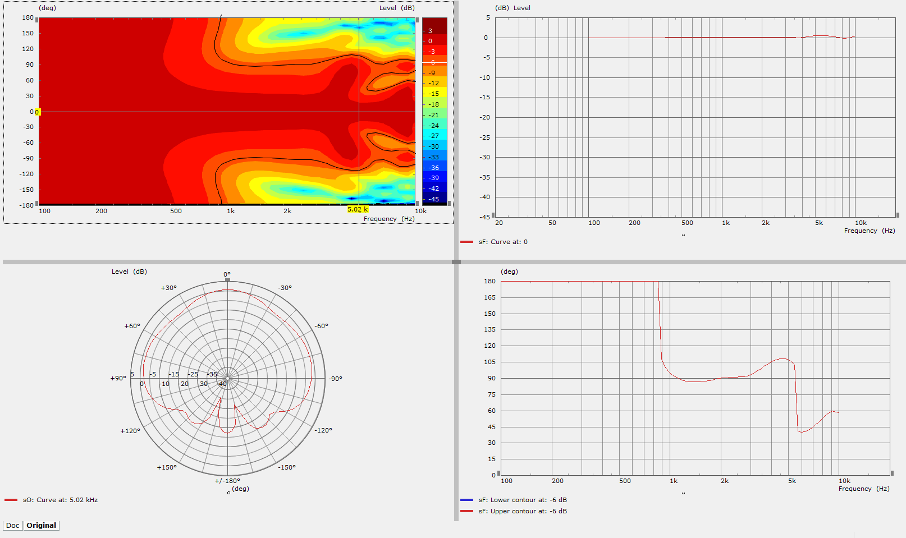Click the 'sF: Upper contour at: -6 dB' legend

pos(523,511)
